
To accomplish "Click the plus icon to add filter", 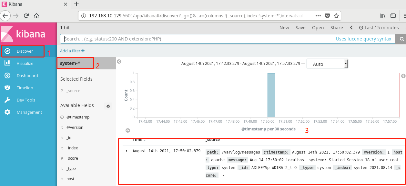I will click(x=83, y=51).
